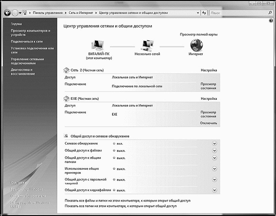276x216 pixels.
Task: Click the Несколько сетей network icon
Action: coord(147,45)
